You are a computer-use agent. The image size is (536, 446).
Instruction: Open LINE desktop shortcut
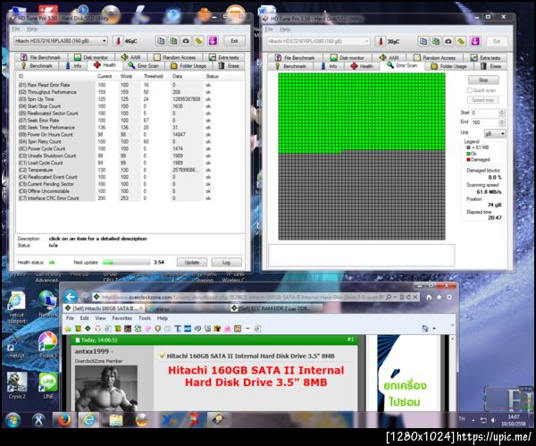[48, 385]
